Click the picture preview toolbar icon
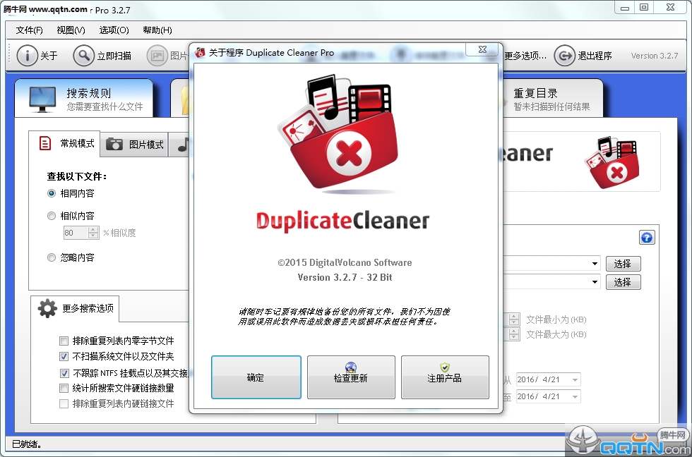 [x=157, y=56]
